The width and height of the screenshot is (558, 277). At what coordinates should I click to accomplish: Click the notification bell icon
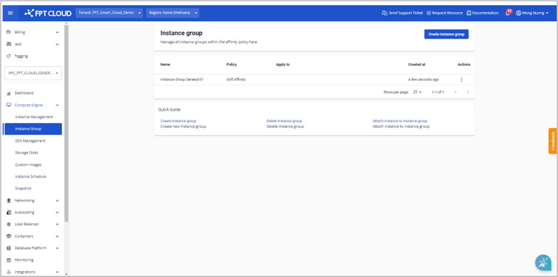click(x=507, y=13)
